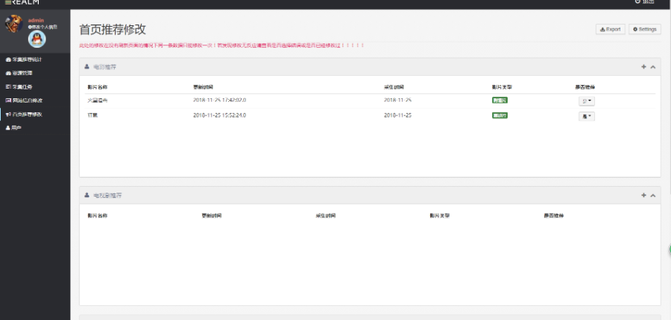Image resolution: width=671 pixels, height=320 pixels.
Task: Click the 首页推荐修改 page heading
Action: pyautogui.click(x=113, y=30)
